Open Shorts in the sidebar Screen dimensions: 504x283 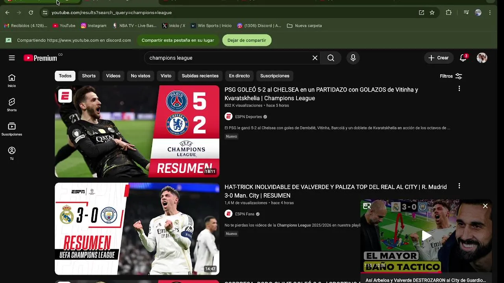12,105
